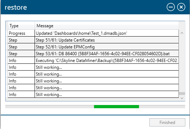Minimize the restore window
The height and width of the screenshot is (129, 190).
click(x=171, y=7)
